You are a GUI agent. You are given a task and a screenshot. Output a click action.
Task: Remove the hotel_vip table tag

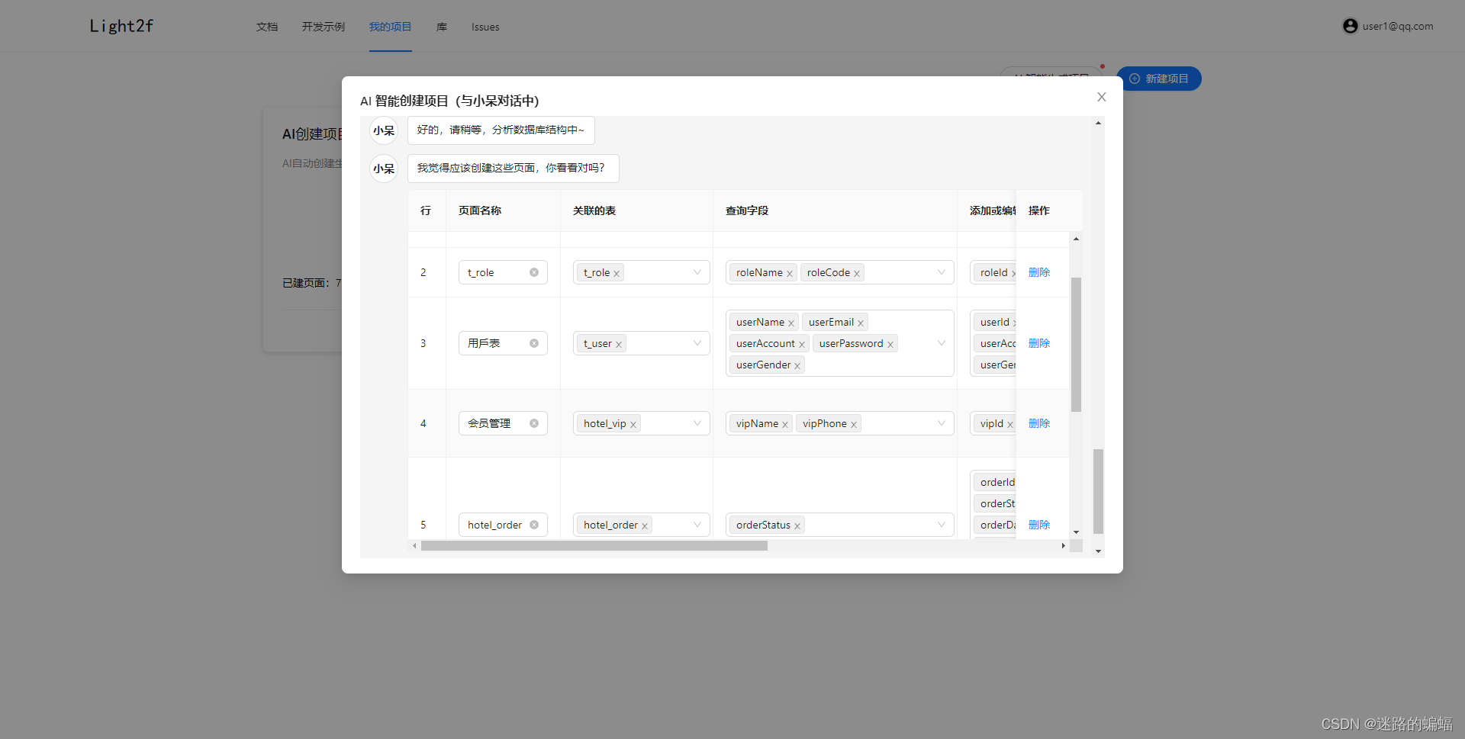tap(633, 424)
